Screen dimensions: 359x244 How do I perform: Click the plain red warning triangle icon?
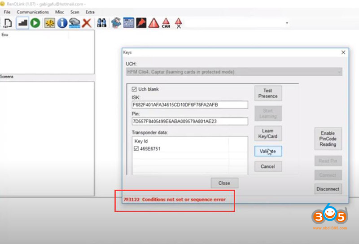154,23
